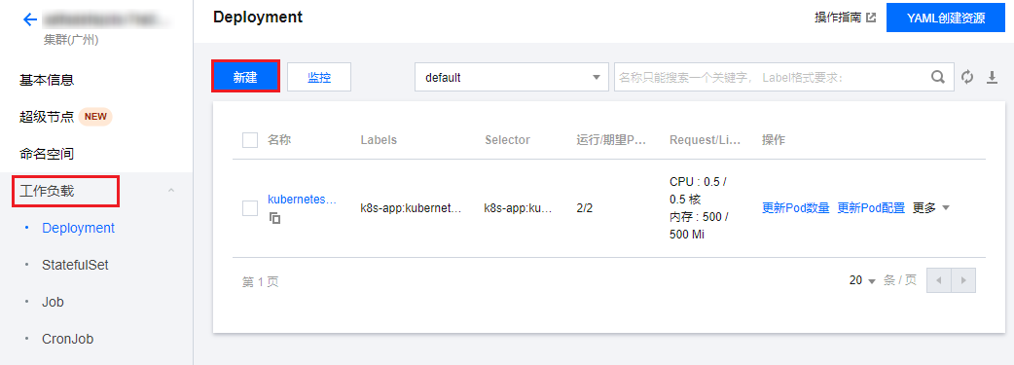Screen dimensions: 1014x365
Task: Select all rows with the header checkbox
Action: point(250,140)
